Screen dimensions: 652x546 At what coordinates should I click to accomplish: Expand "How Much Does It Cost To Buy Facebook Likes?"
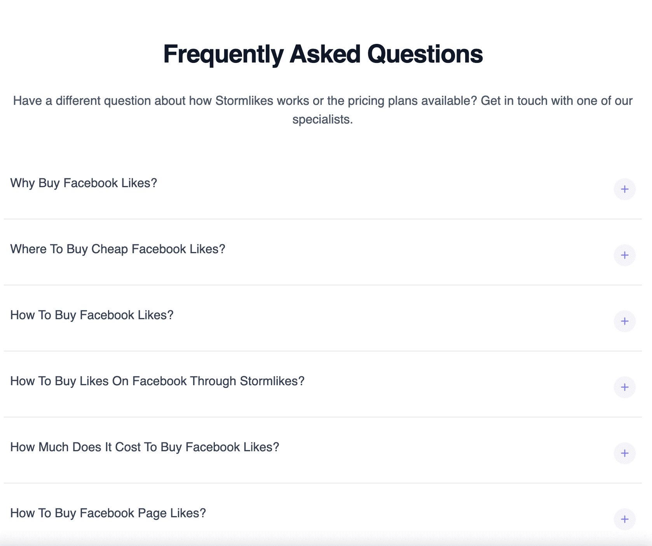pyautogui.click(x=625, y=453)
